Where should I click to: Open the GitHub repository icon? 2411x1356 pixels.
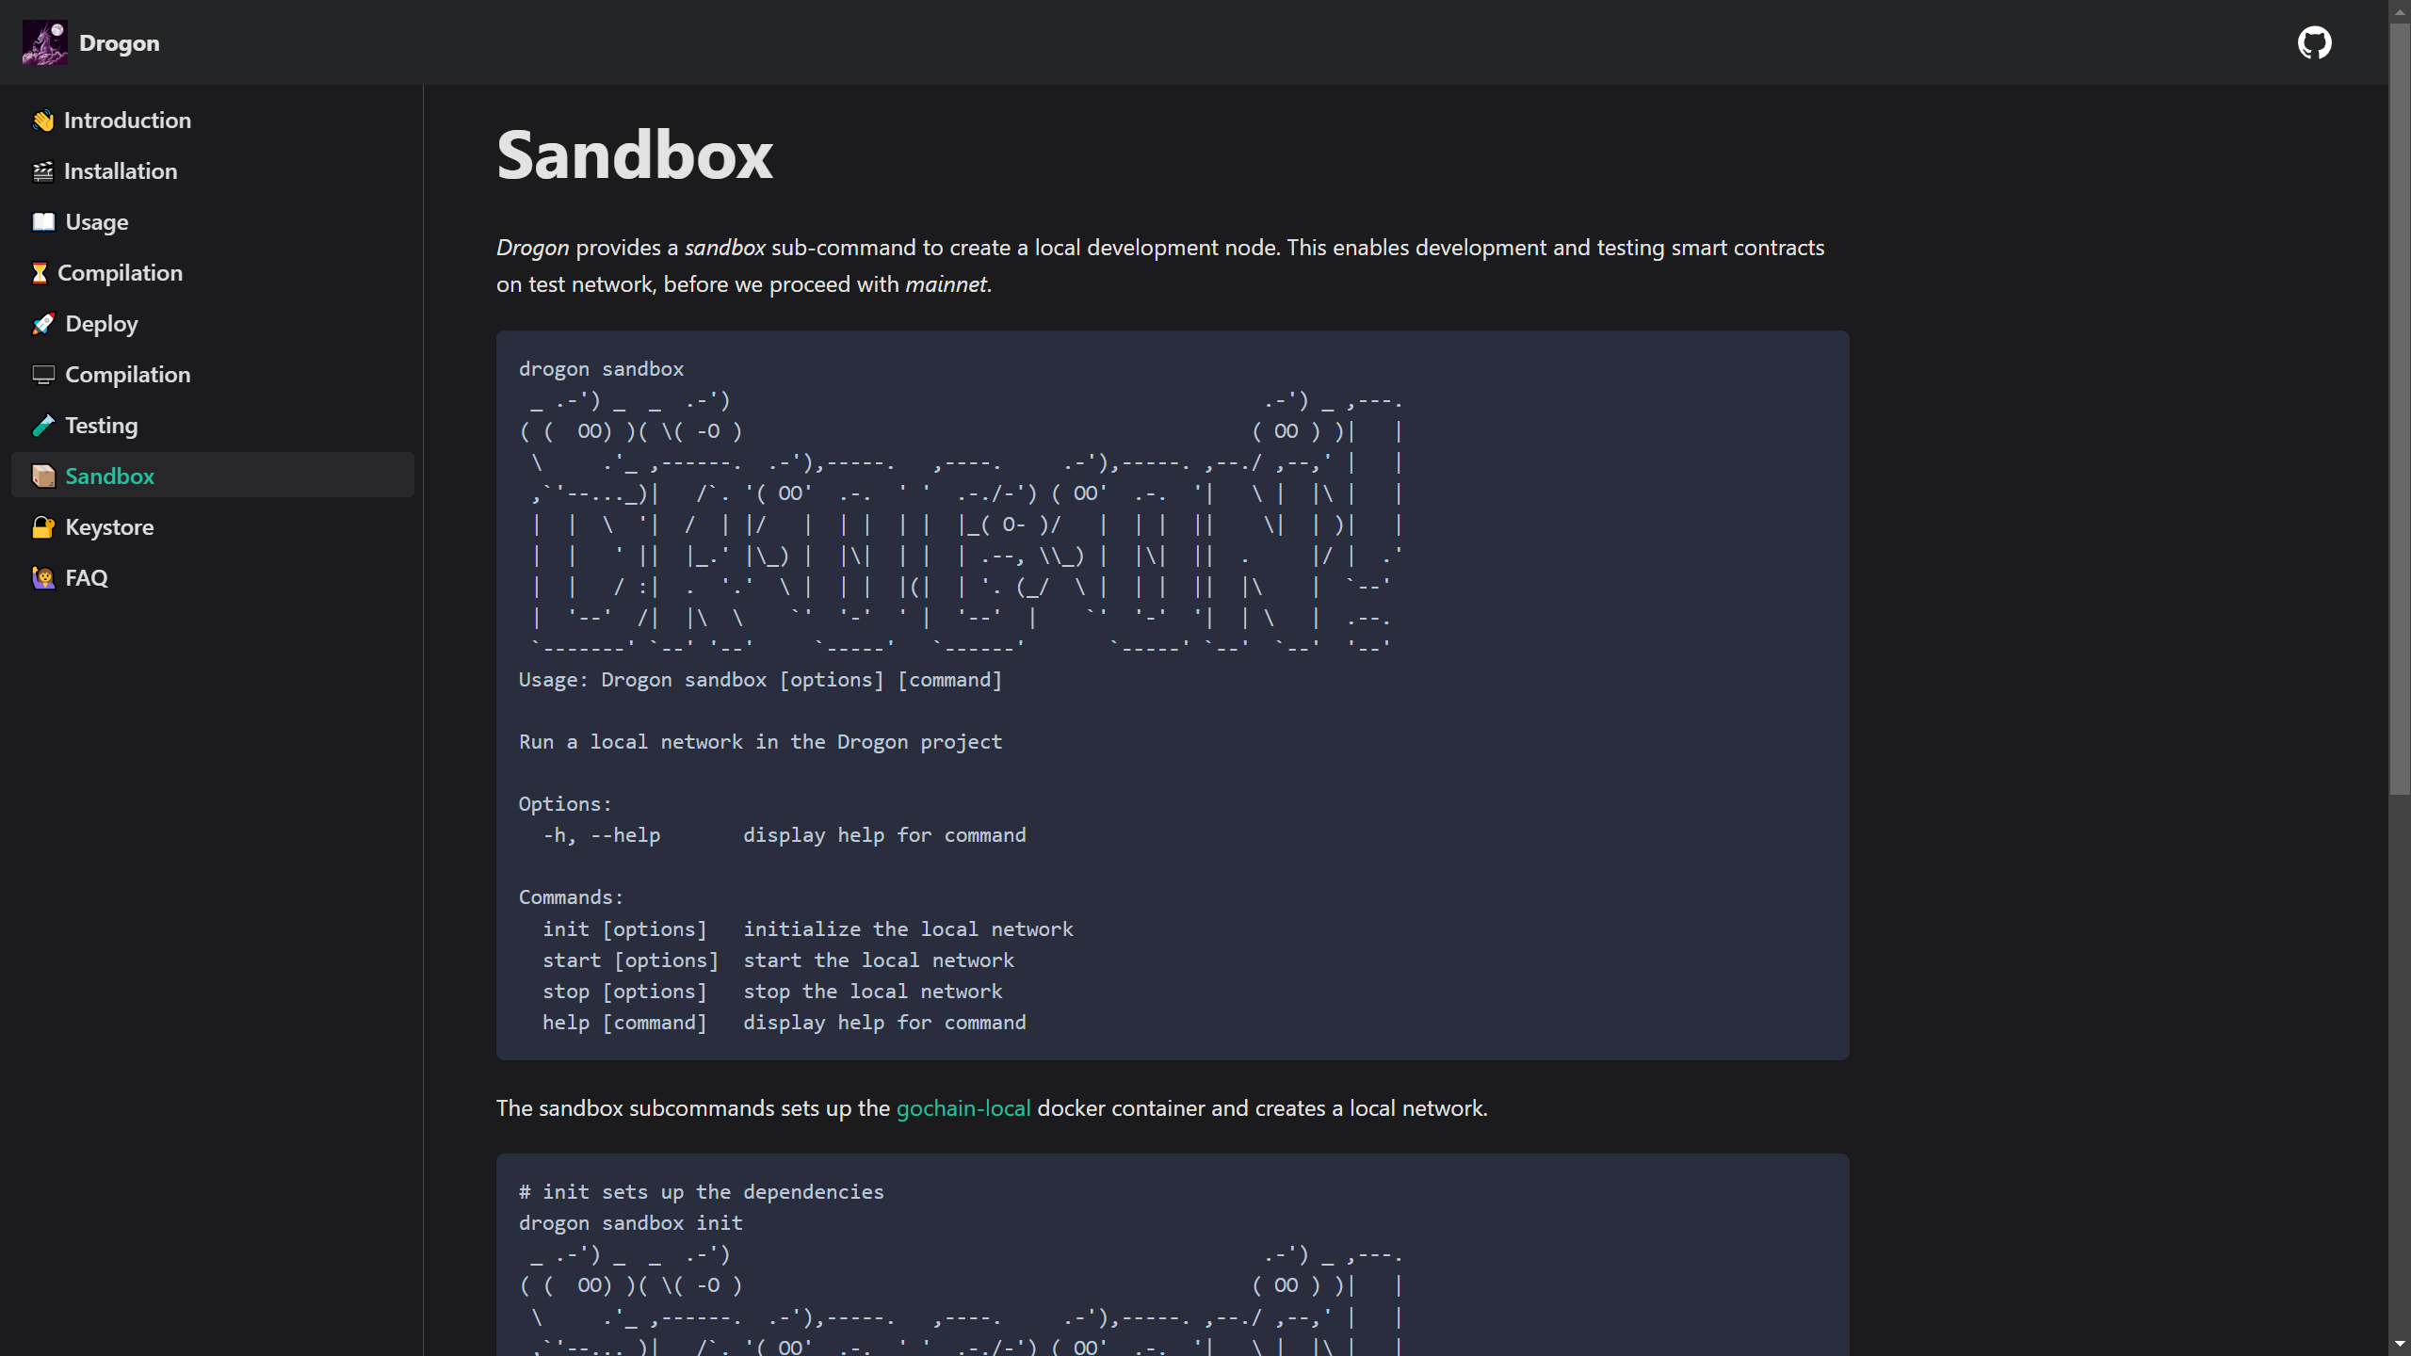point(2314,42)
